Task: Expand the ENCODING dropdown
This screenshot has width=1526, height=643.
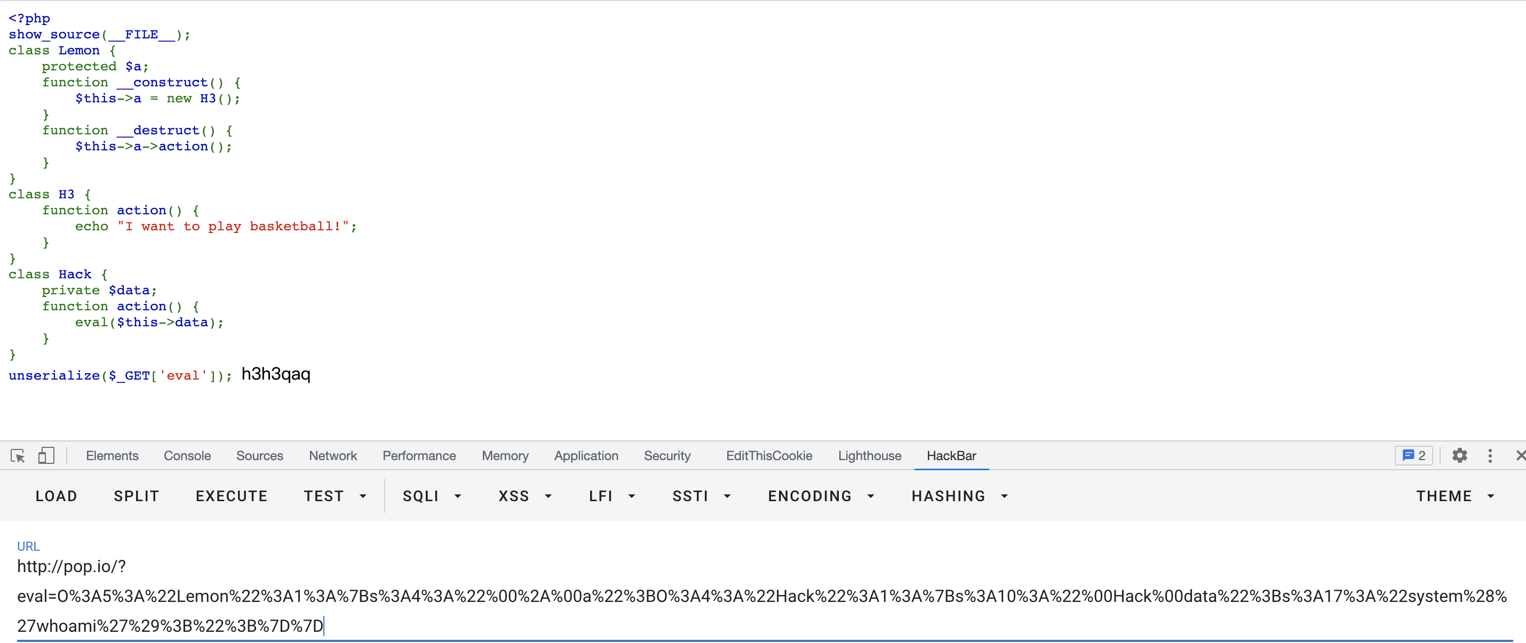Action: point(821,495)
